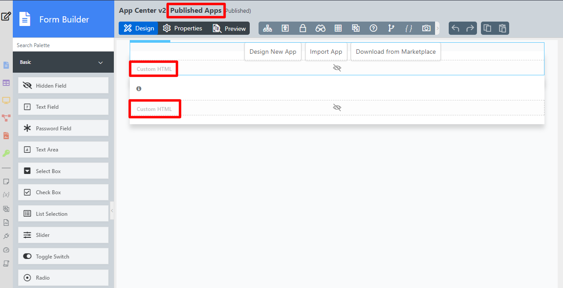Undo the last change

(456, 28)
